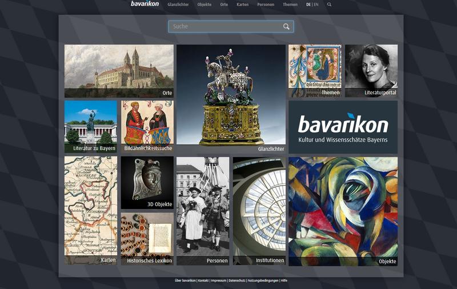
Task: Open the Kontakt footer link
Action: (203, 280)
